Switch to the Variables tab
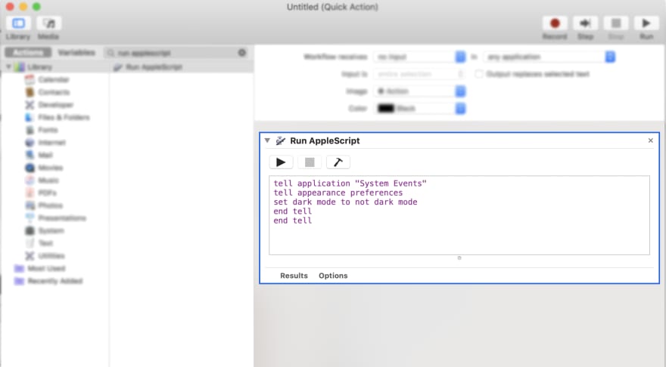 pos(76,53)
